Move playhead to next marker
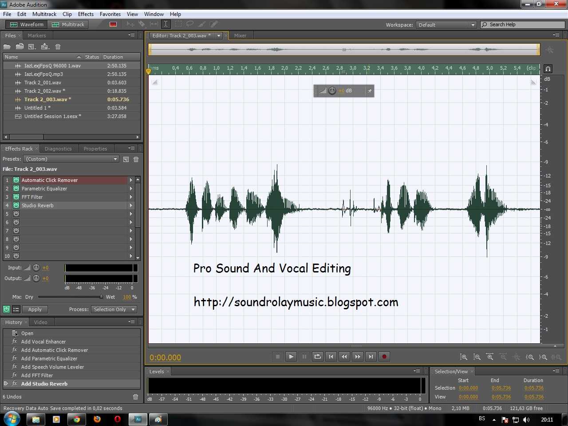This screenshot has width=568, height=426. 371,356
